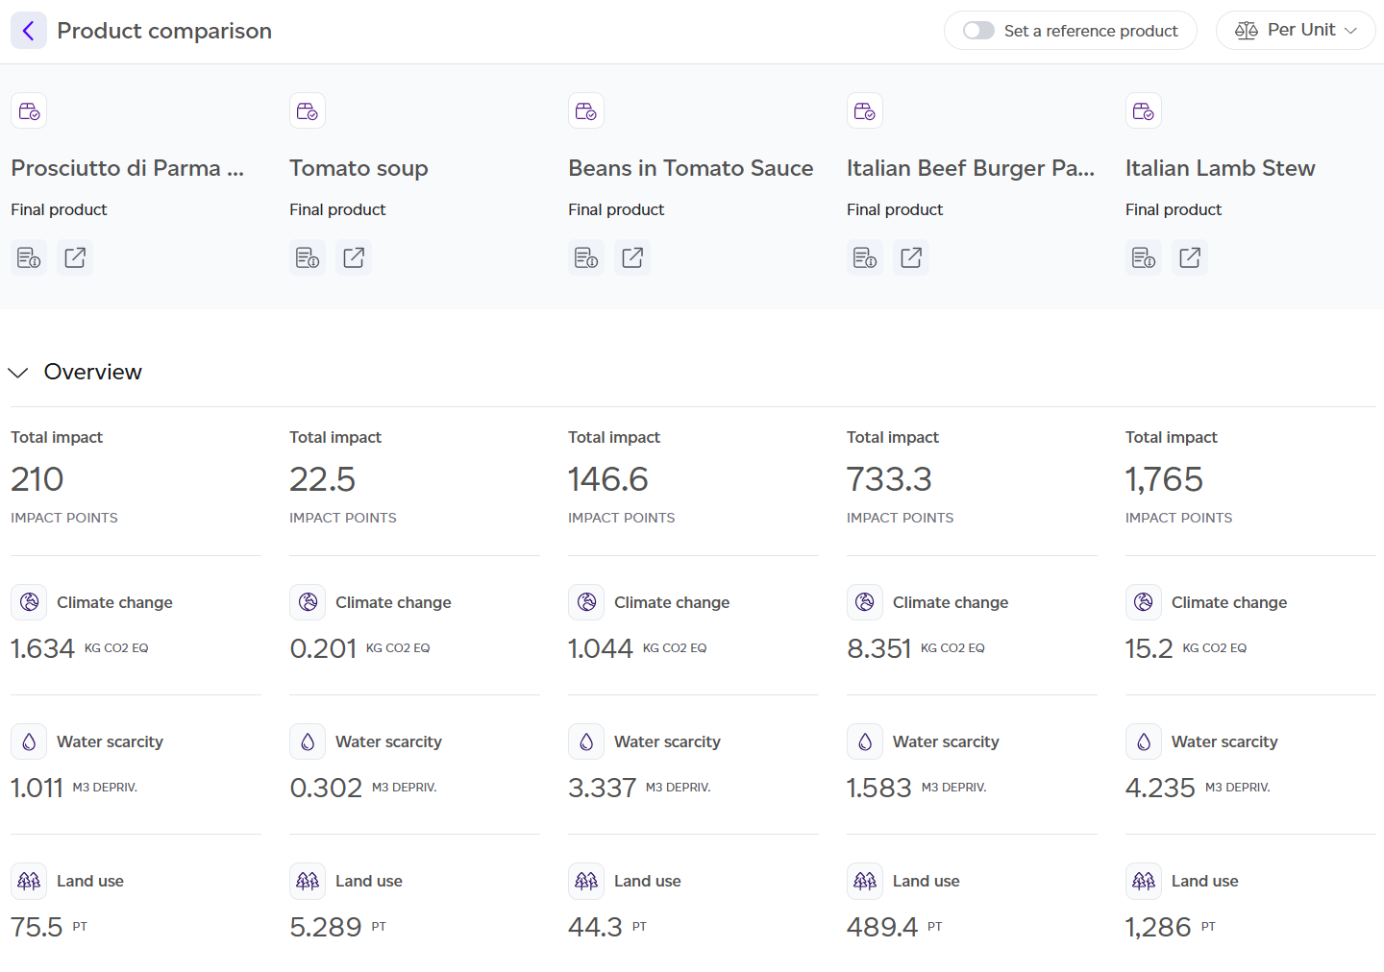Click the Tomato soup product badge icon
Viewport: 1384px width, 972px height.
pos(308,110)
